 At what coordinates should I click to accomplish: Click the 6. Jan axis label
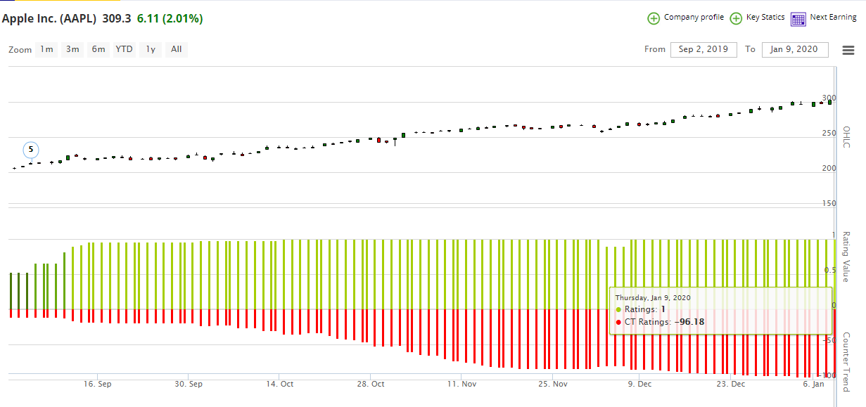coord(813,385)
